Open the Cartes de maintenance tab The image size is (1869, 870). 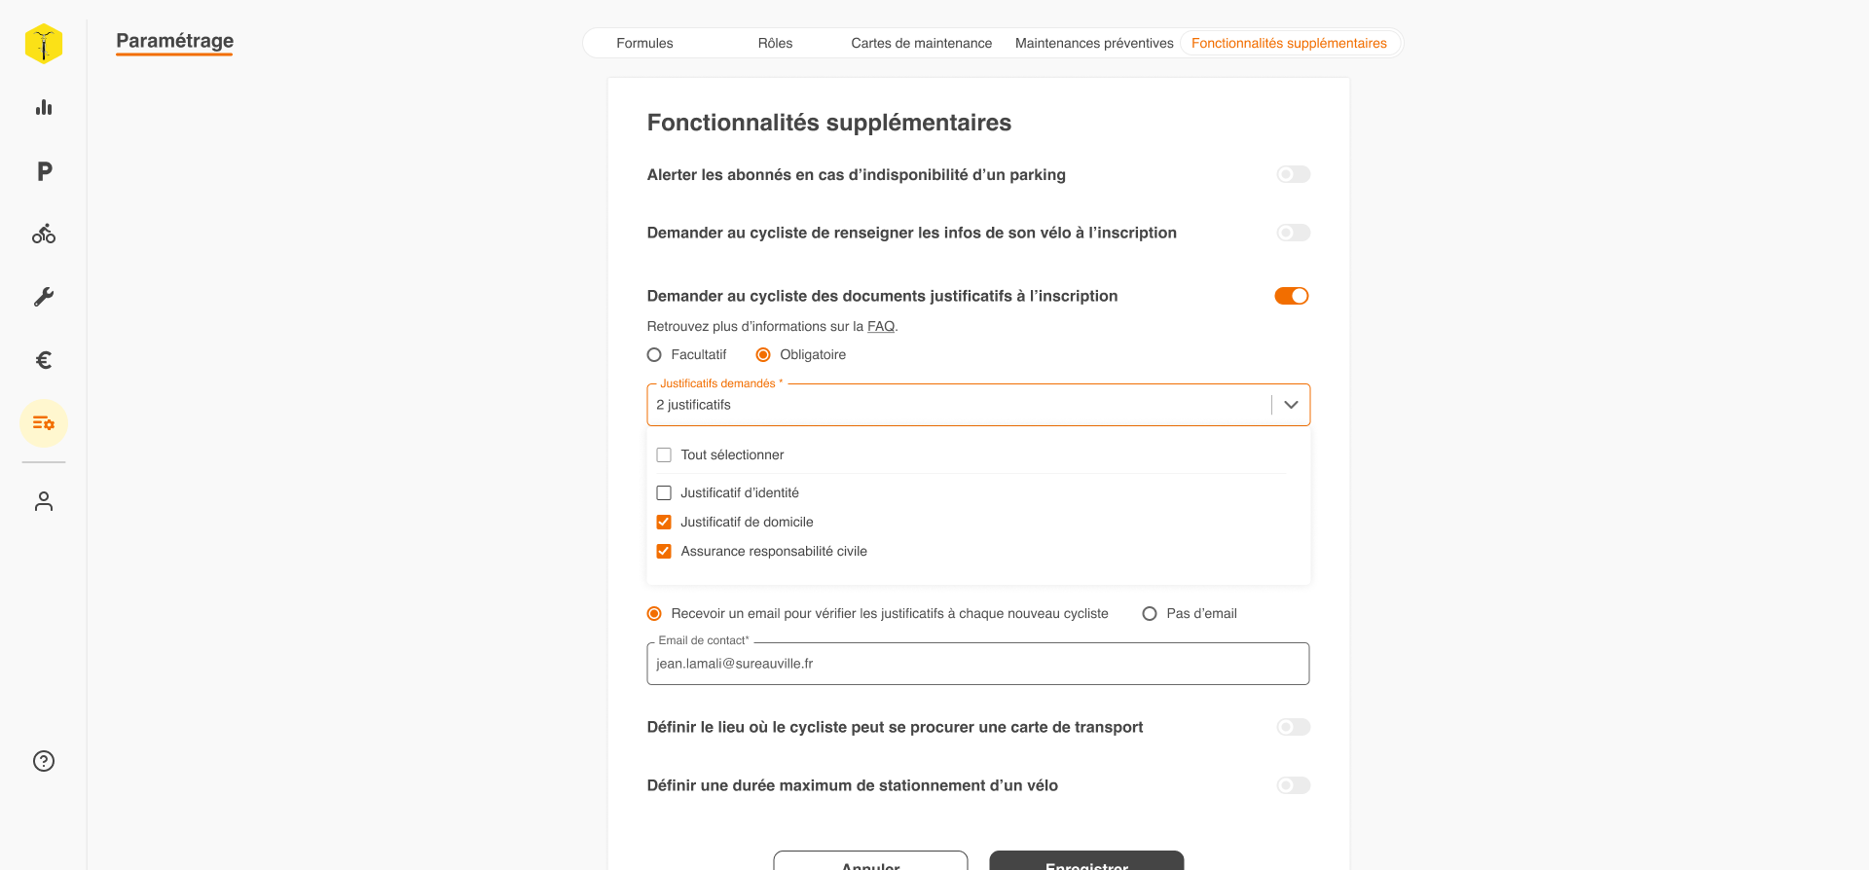(921, 44)
